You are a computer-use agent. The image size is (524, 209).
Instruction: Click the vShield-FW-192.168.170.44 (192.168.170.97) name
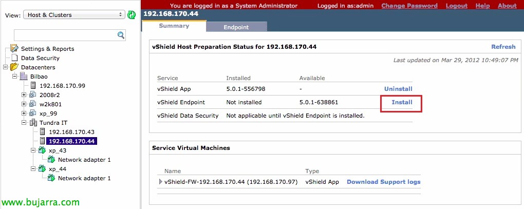[231, 182]
